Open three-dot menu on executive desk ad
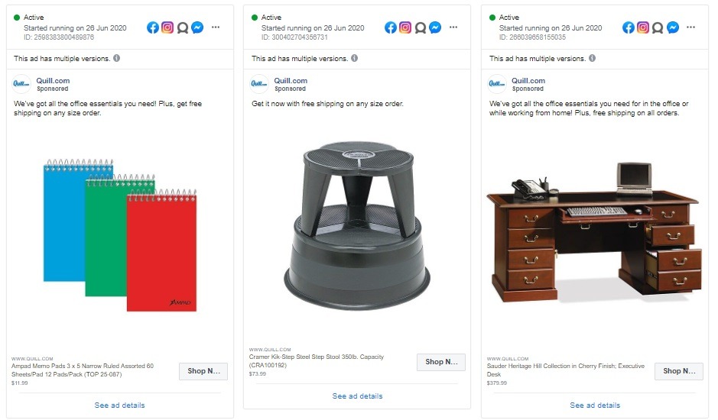Screen dimensions: 718x420 [x=691, y=27]
